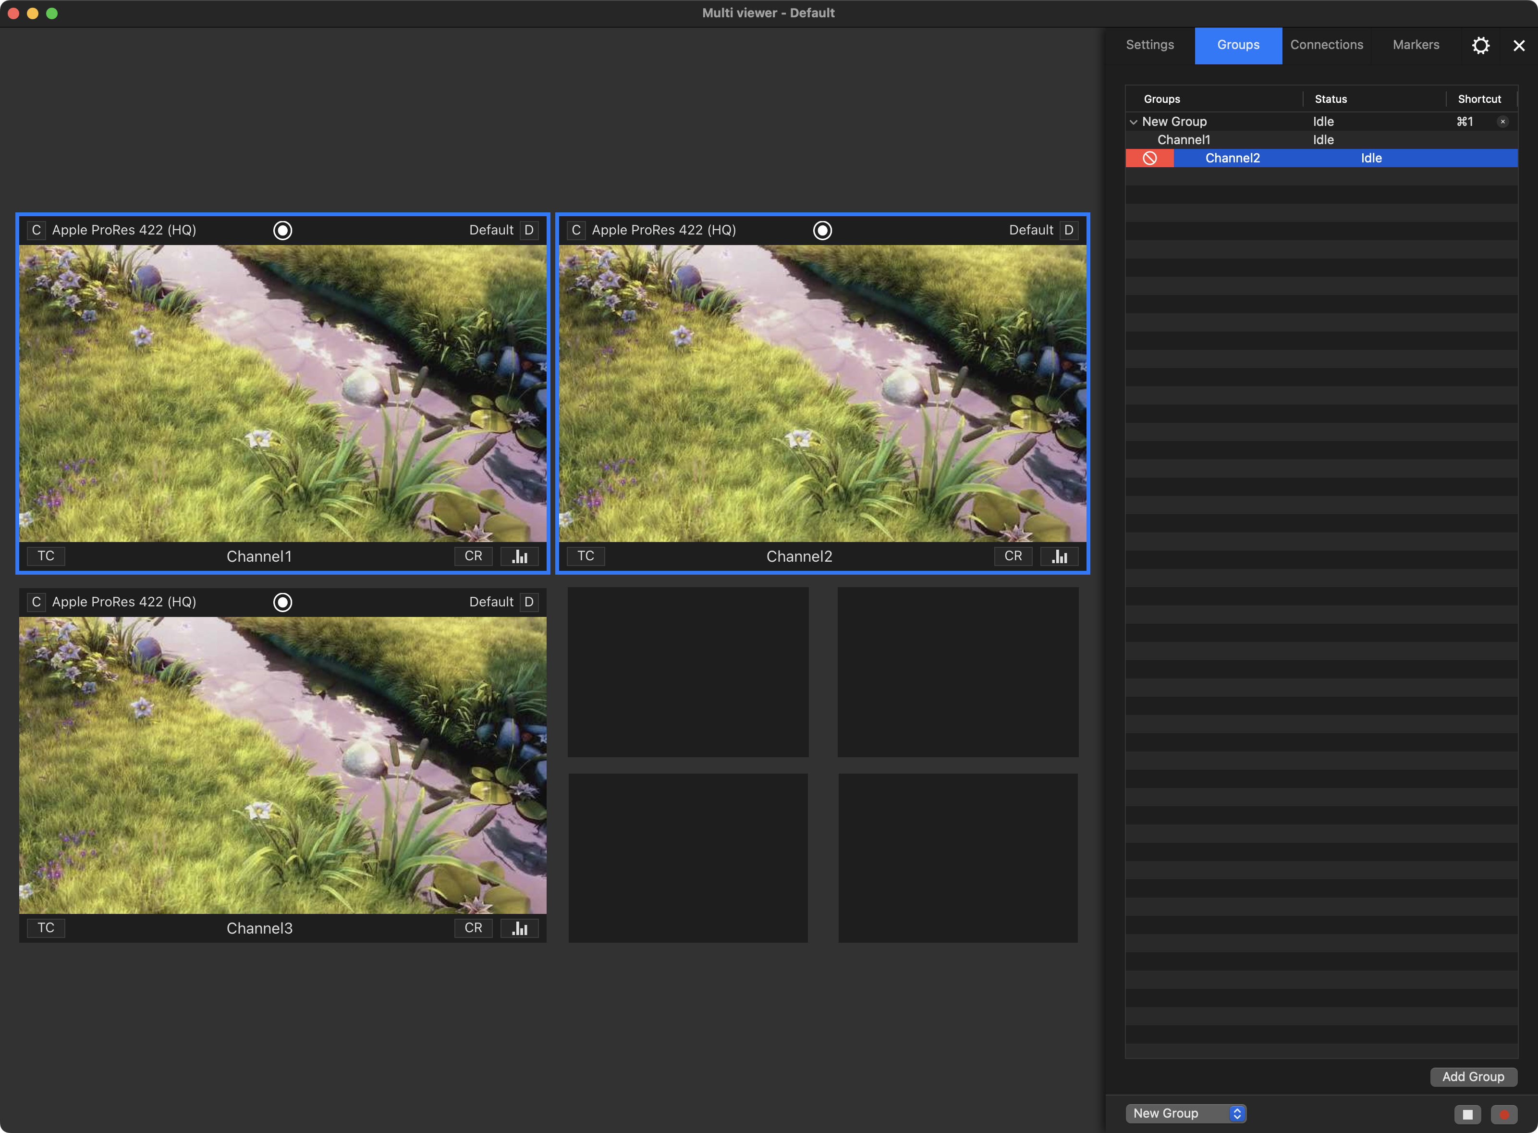Toggle the record indicator on Channel2
The image size is (1538, 1133).
(822, 231)
